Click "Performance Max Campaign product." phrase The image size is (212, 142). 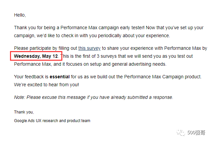pyautogui.click(x=163, y=77)
